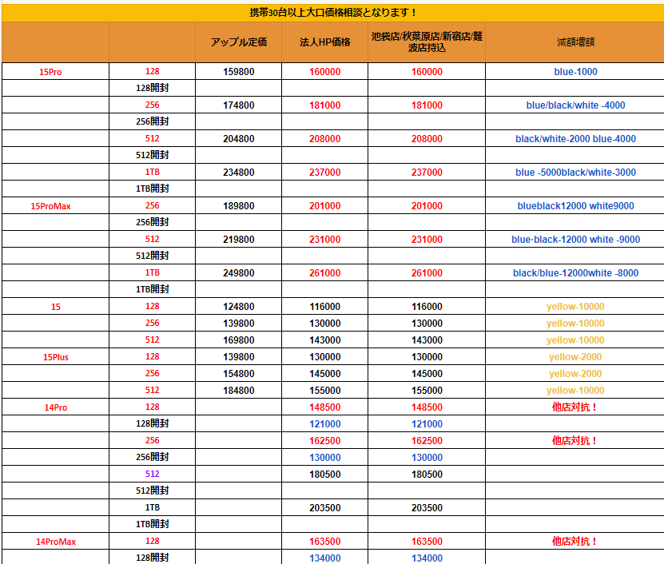The height and width of the screenshot is (564, 664).
Task: Click Apple price 189800
Action: tap(238, 206)
